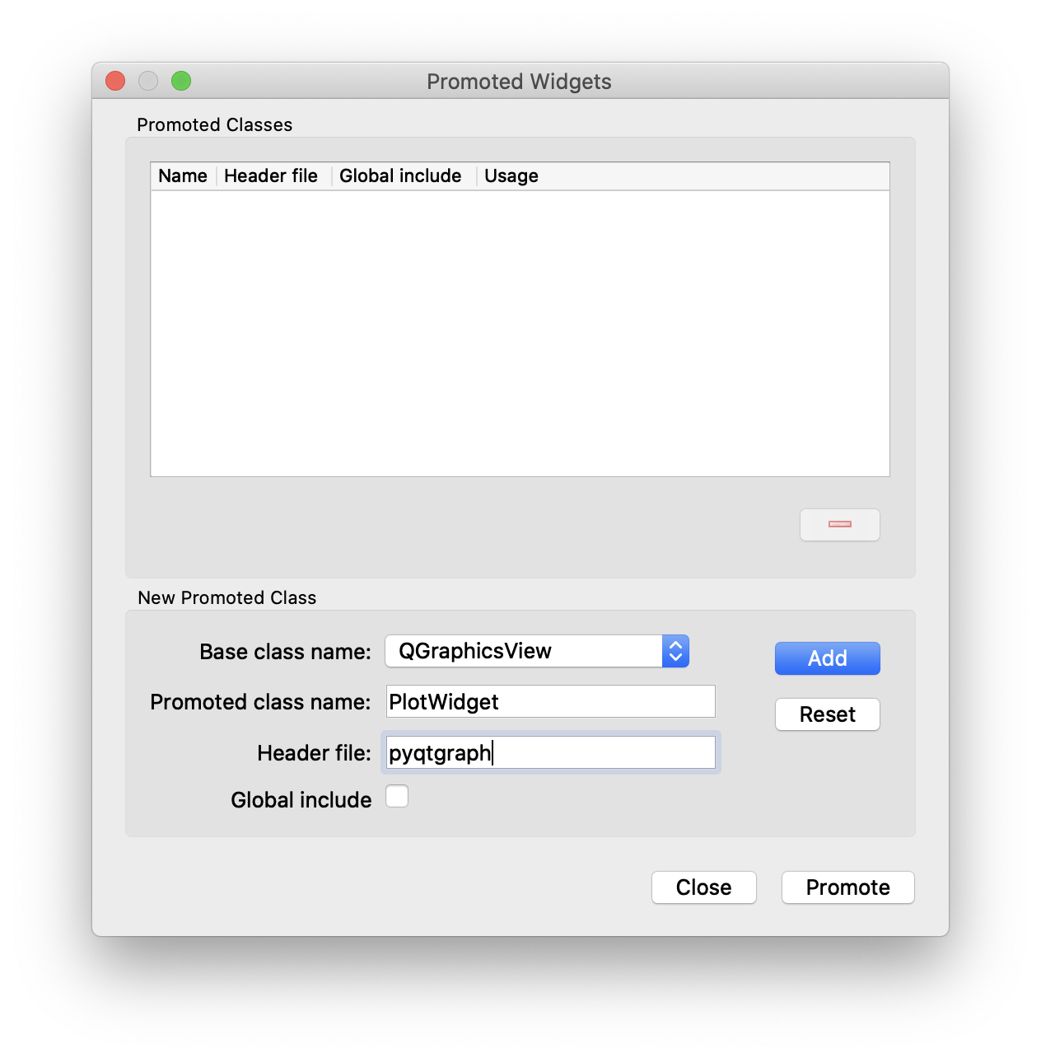Click the Reset button

click(827, 714)
